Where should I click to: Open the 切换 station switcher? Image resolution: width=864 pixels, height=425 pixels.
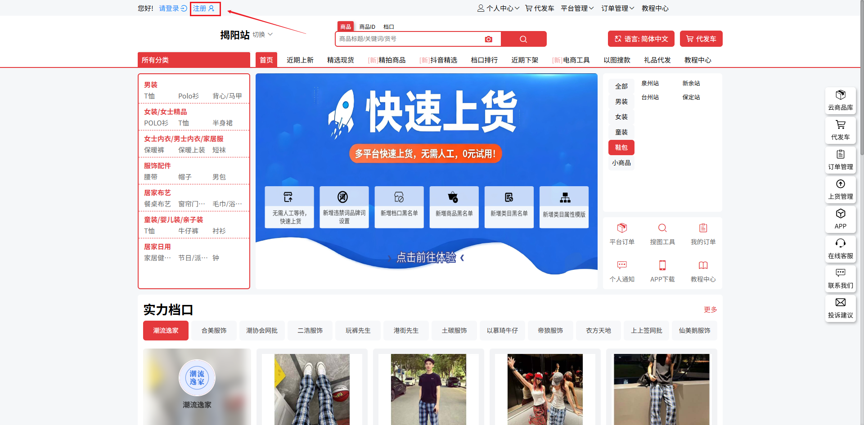point(262,35)
